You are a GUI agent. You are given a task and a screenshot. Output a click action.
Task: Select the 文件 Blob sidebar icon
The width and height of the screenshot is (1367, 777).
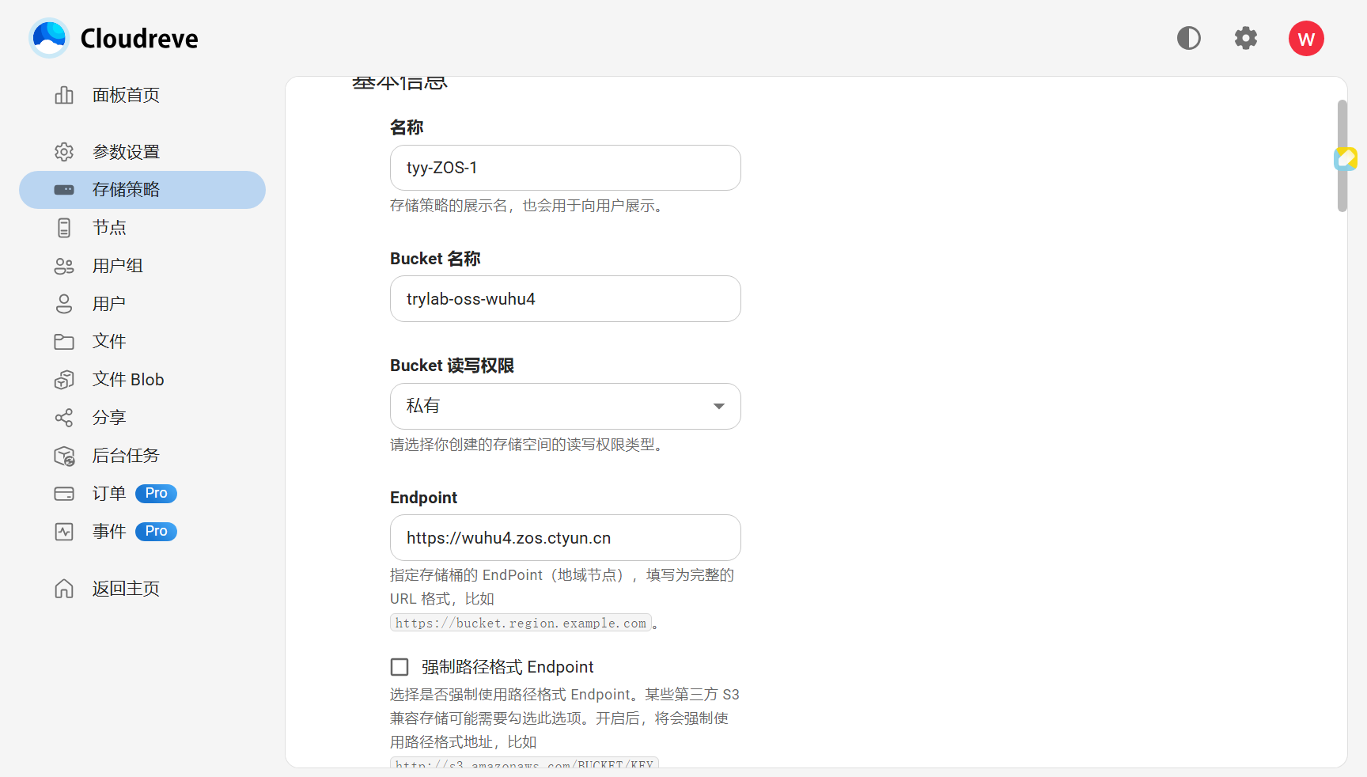pos(64,380)
